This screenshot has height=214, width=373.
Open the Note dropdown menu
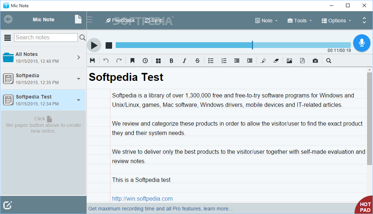click(266, 21)
